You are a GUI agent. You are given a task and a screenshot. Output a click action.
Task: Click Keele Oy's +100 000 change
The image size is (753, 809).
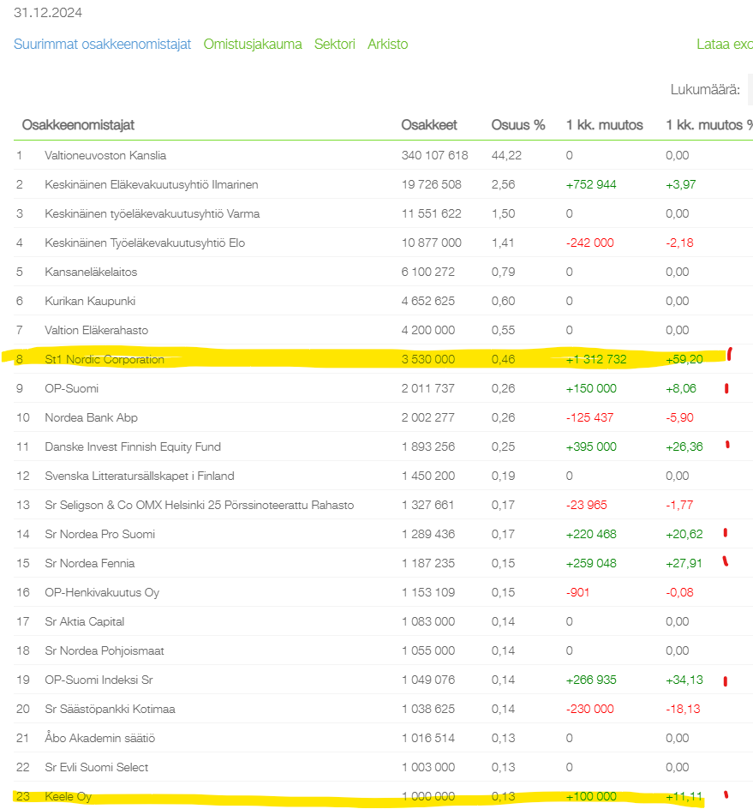(591, 797)
